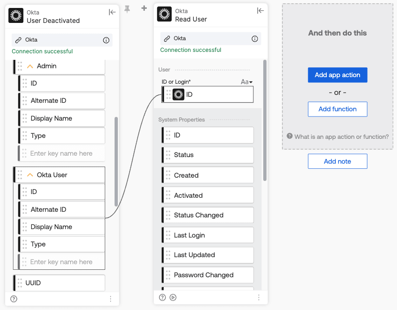
Task: Click the plus icon between the cards
Action: click(x=144, y=8)
